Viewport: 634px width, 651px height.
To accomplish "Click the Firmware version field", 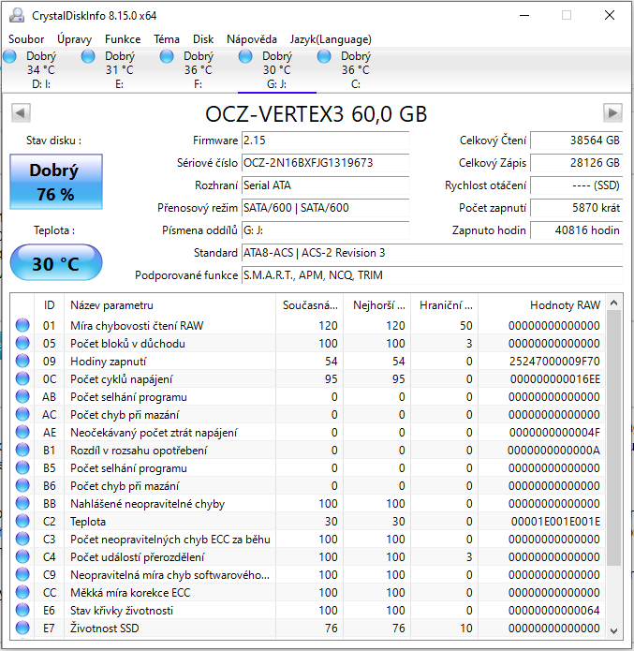I will click(x=324, y=141).
